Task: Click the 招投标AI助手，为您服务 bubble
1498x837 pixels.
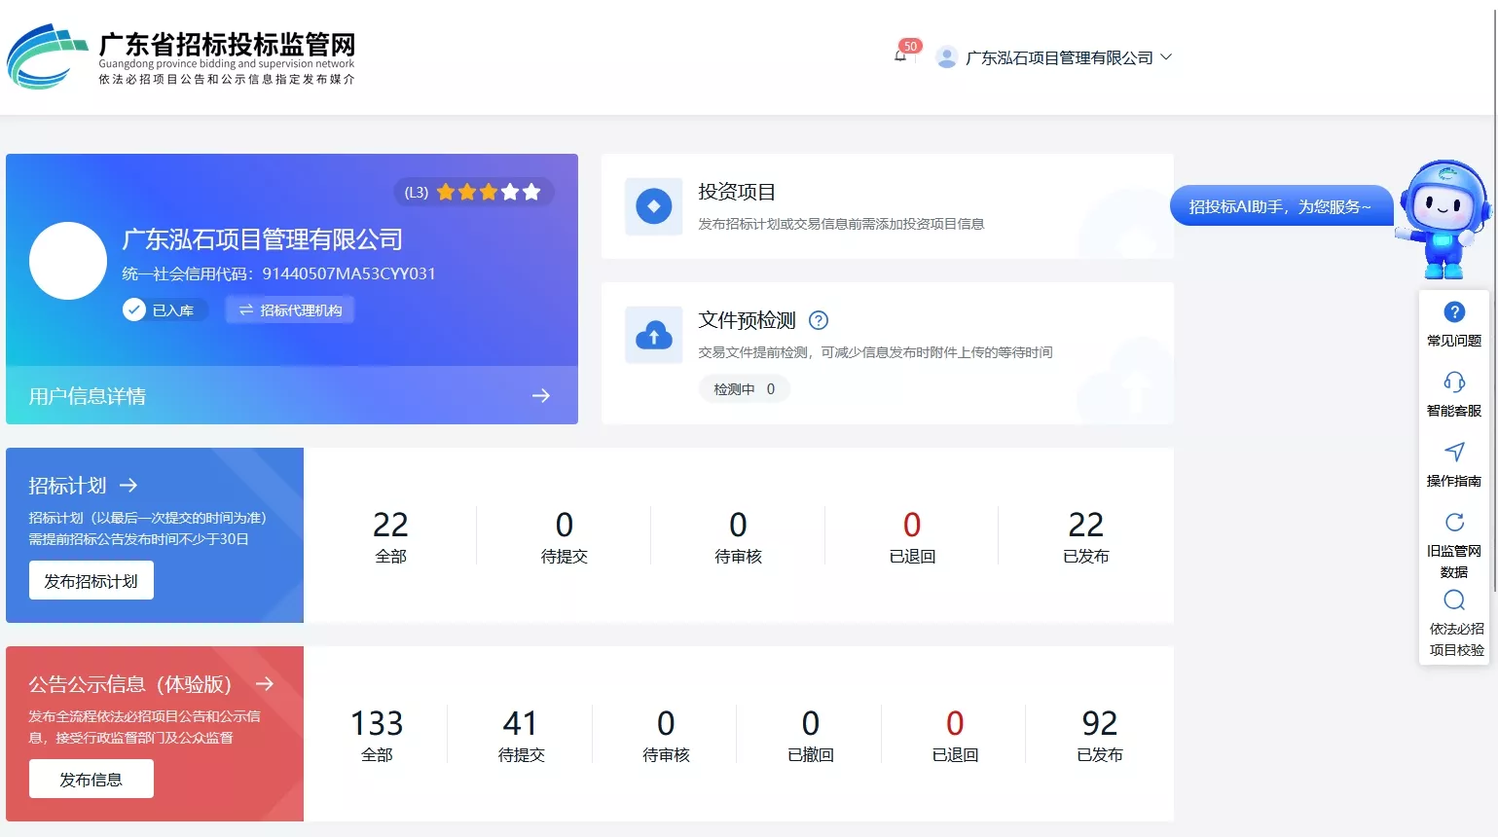Action: (x=1280, y=205)
